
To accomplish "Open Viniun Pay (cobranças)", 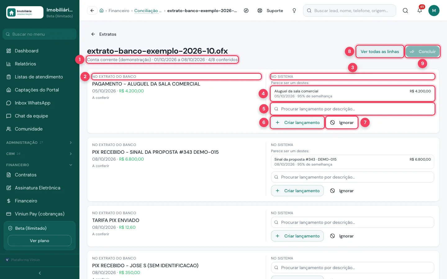I will tap(39, 214).
